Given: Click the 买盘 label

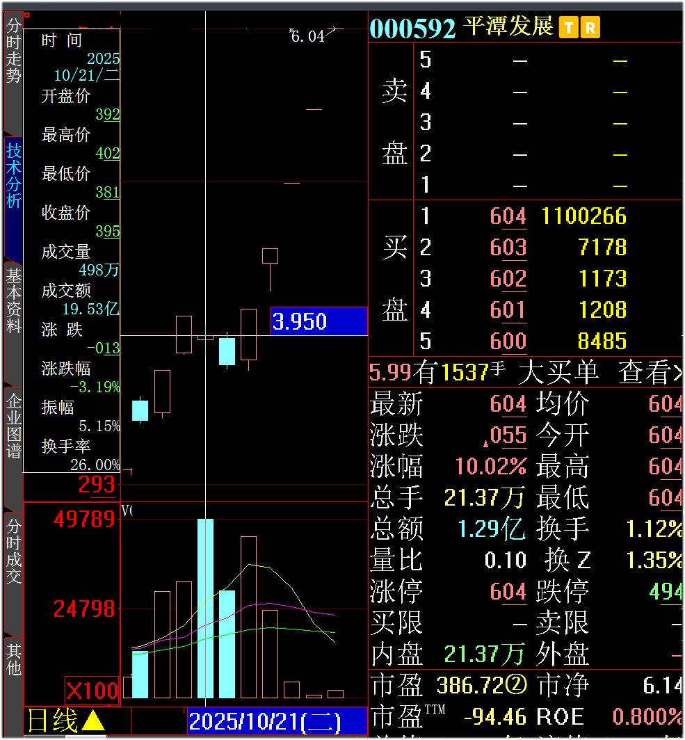Looking at the screenshot, I should pyautogui.click(x=394, y=279).
